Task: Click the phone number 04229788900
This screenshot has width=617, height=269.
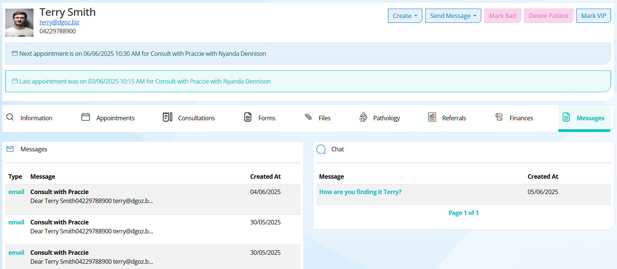Action: (x=58, y=31)
